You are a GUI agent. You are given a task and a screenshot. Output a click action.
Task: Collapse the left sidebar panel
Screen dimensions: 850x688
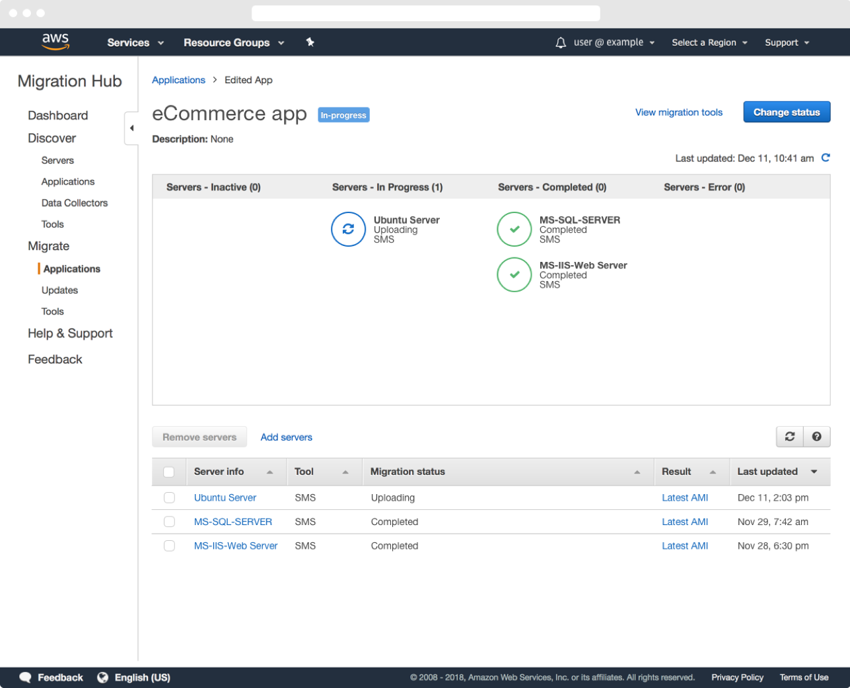(131, 128)
